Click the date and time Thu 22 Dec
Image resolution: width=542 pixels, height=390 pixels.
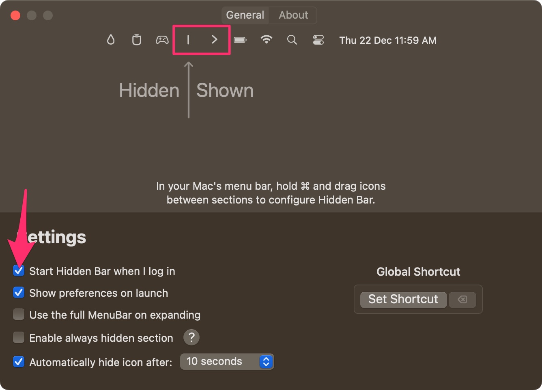coord(388,40)
